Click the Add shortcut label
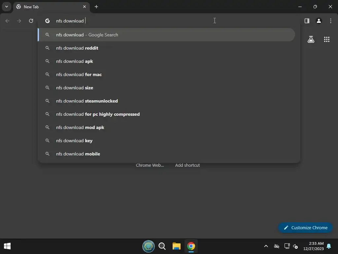This screenshot has height=254, width=338. (x=187, y=165)
